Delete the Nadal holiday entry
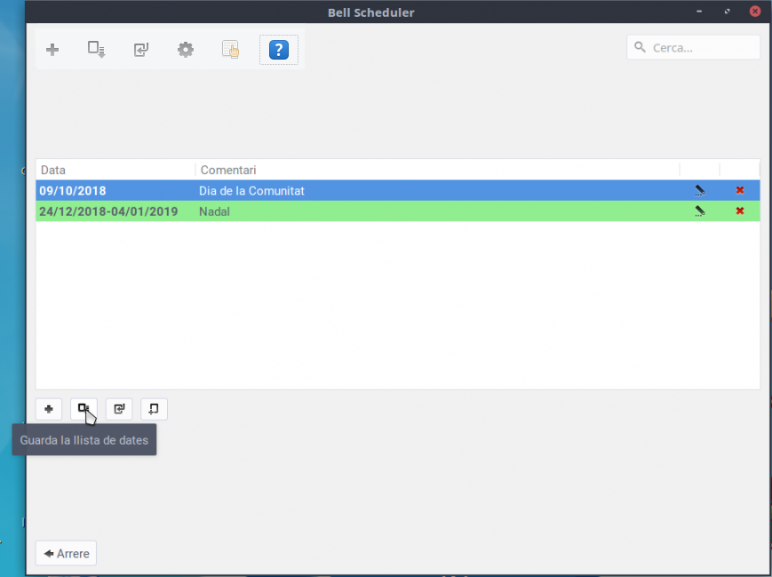 [739, 211]
